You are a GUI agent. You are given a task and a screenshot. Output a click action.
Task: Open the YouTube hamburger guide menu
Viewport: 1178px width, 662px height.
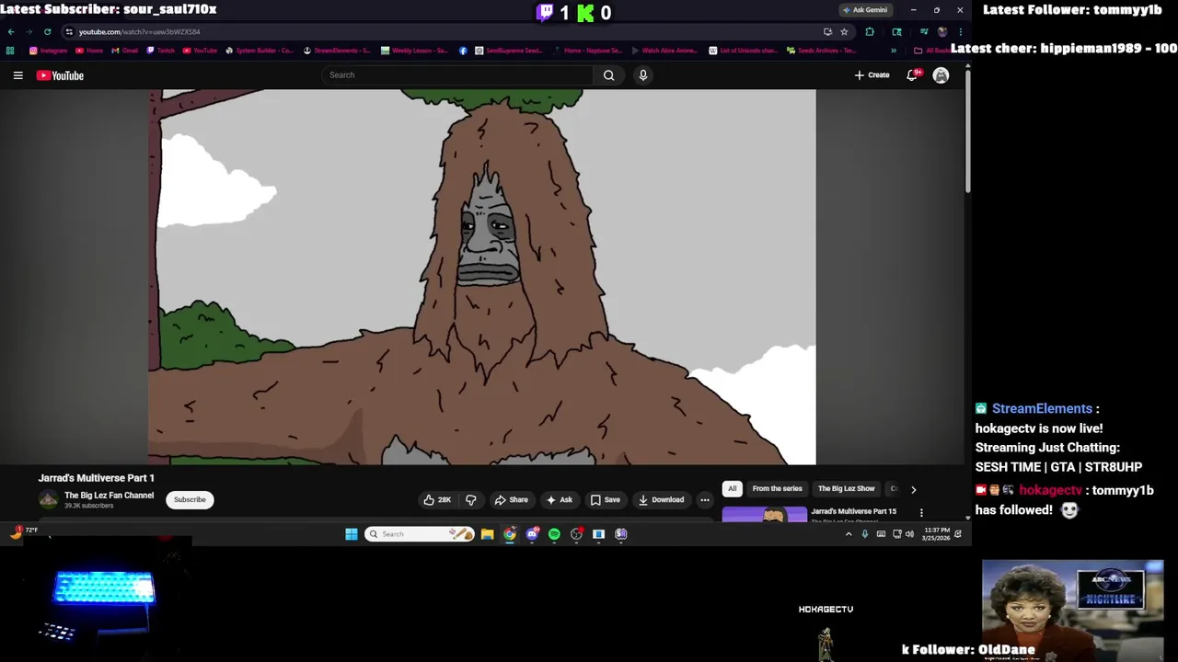click(x=17, y=75)
